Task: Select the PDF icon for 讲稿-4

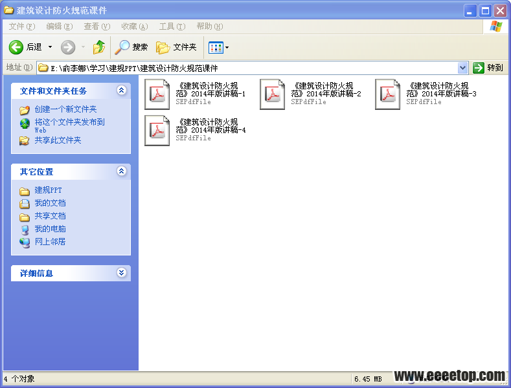Action: coord(157,131)
